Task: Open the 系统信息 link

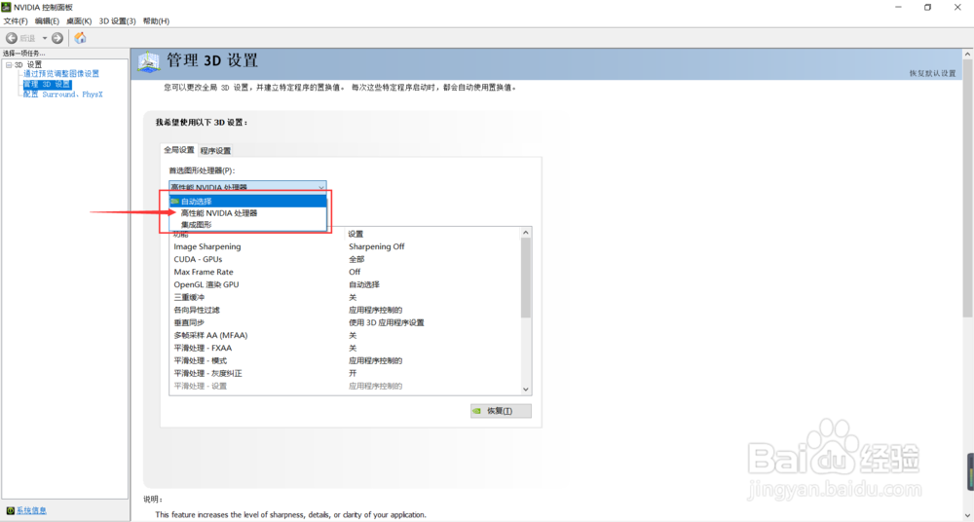Action: click(31, 510)
